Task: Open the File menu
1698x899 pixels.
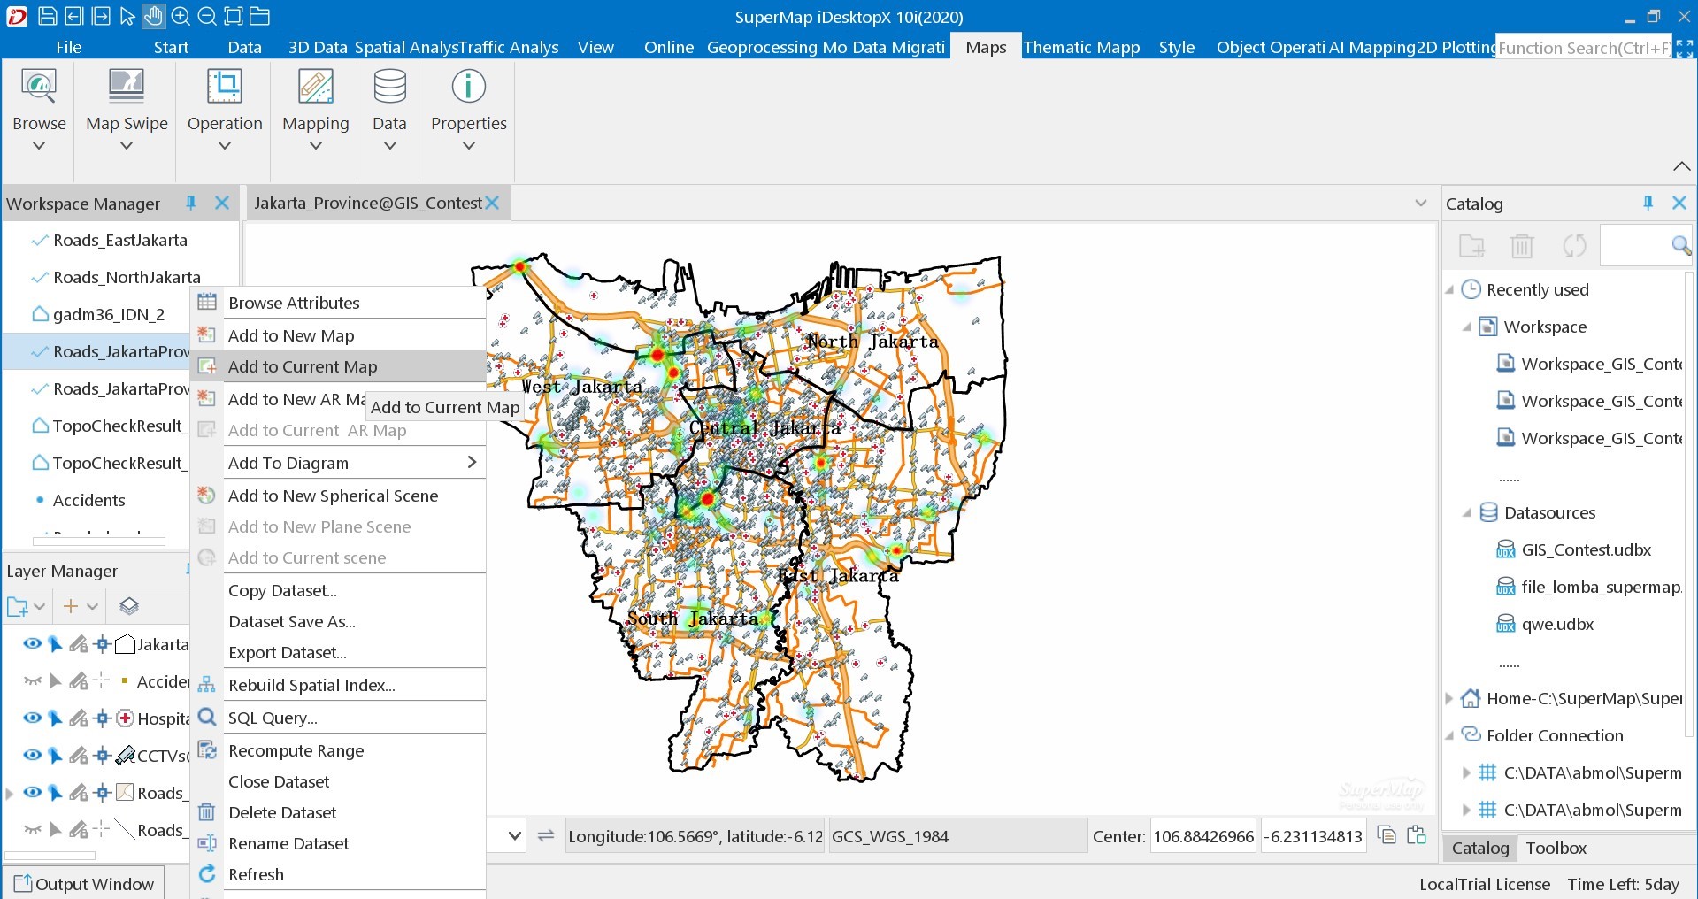Action: click(68, 47)
